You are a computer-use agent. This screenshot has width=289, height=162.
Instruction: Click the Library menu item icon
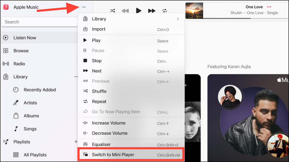tap(85, 19)
